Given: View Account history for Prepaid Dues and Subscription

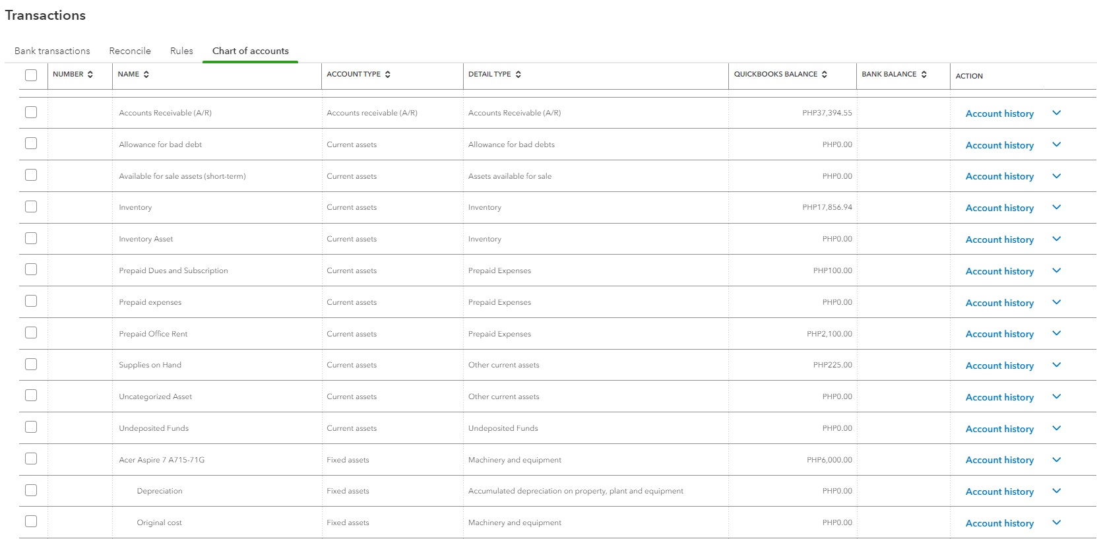Looking at the screenshot, I should tap(999, 271).
